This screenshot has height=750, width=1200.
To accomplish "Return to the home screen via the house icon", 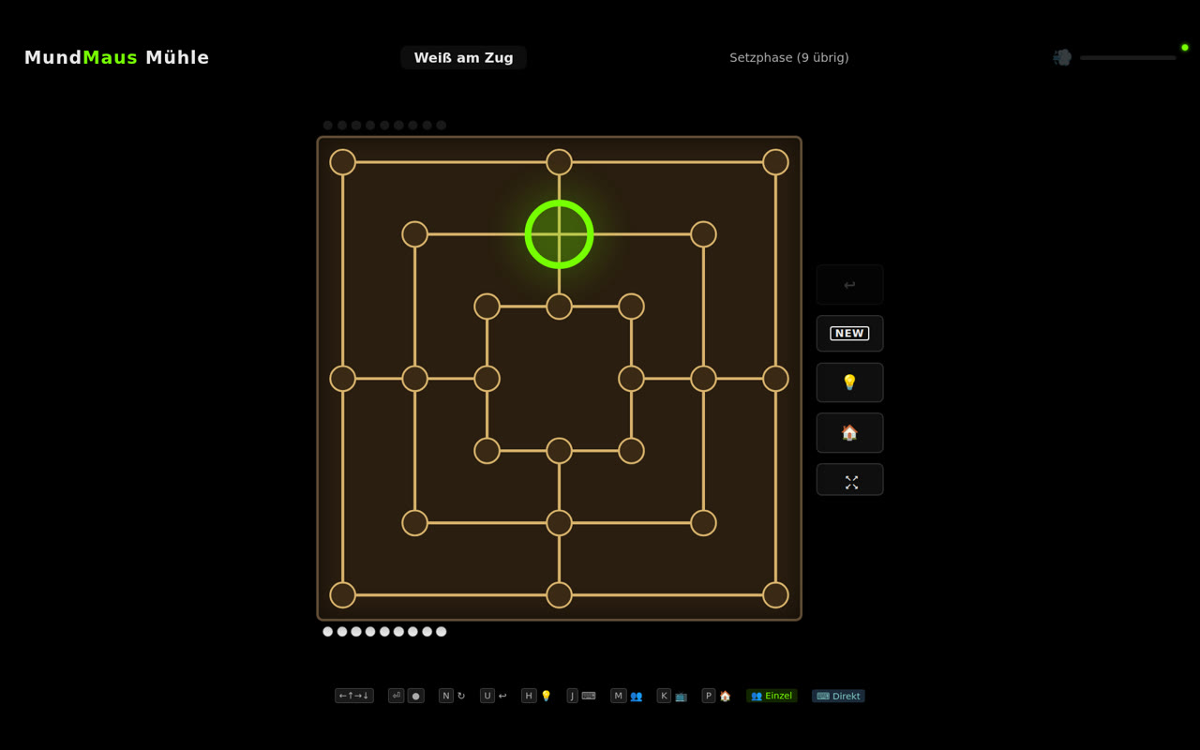I will [849, 432].
